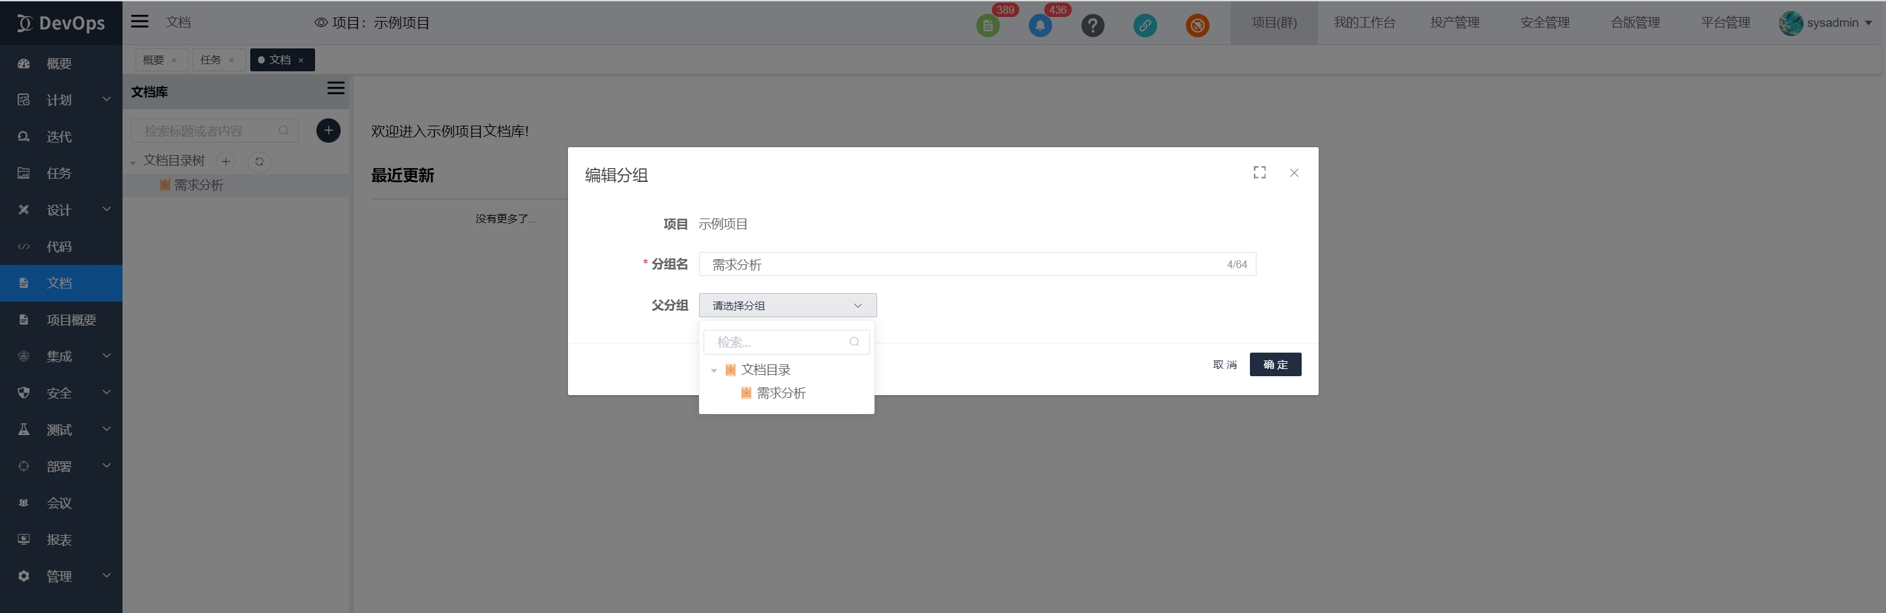Click the orange prohibited circle icon

coord(1197,26)
